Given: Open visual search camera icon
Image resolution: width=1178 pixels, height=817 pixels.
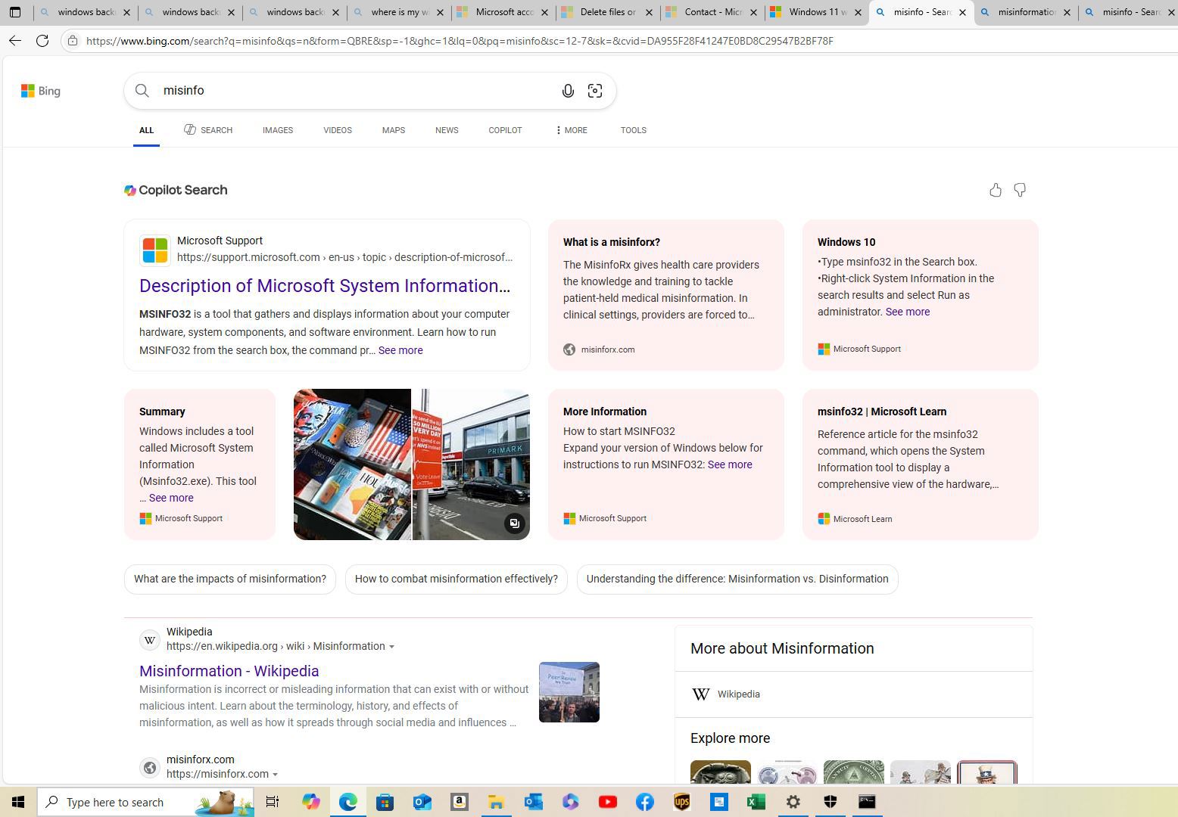Looking at the screenshot, I should (595, 91).
